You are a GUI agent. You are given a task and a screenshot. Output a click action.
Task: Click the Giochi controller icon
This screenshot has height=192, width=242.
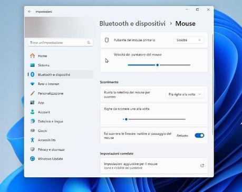tap(32, 130)
